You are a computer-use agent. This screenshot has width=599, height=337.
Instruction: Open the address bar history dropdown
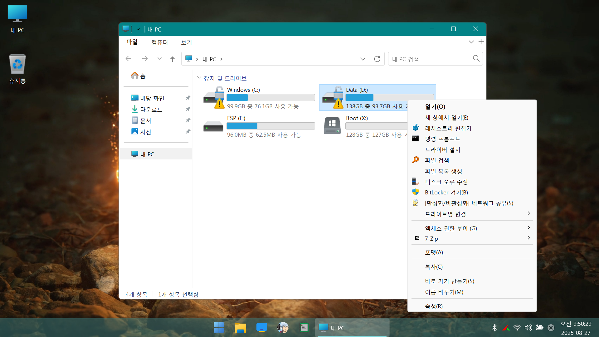(x=363, y=59)
